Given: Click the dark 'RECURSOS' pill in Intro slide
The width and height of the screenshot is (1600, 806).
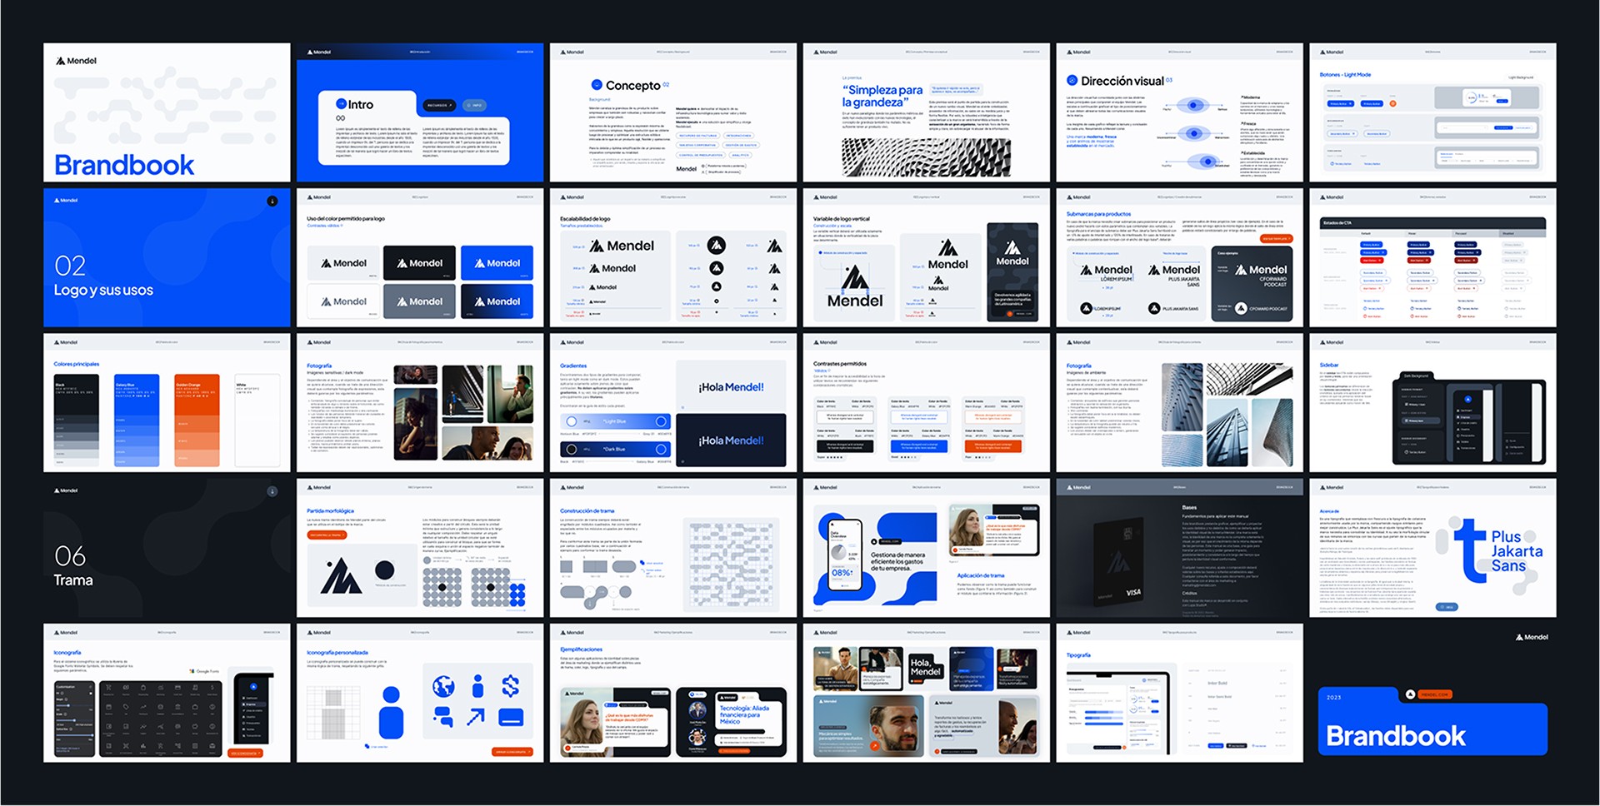Looking at the screenshot, I should (x=439, y=106).
